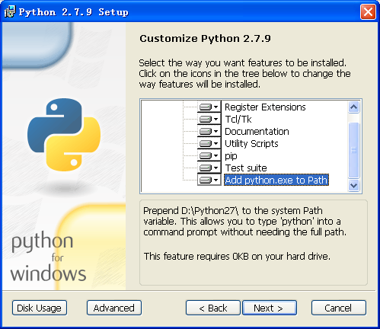This screenshot has width=380, height=329.
Task: Open install dropdown for Utility Scripts
Action: [x=209, y=143]
